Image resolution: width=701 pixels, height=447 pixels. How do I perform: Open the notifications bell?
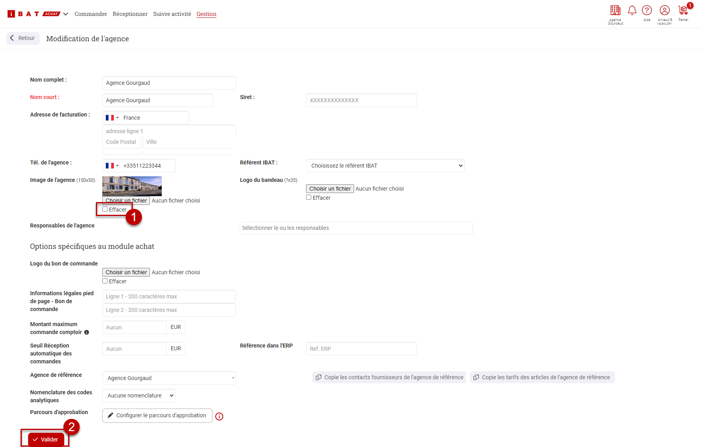click(632, 10)
